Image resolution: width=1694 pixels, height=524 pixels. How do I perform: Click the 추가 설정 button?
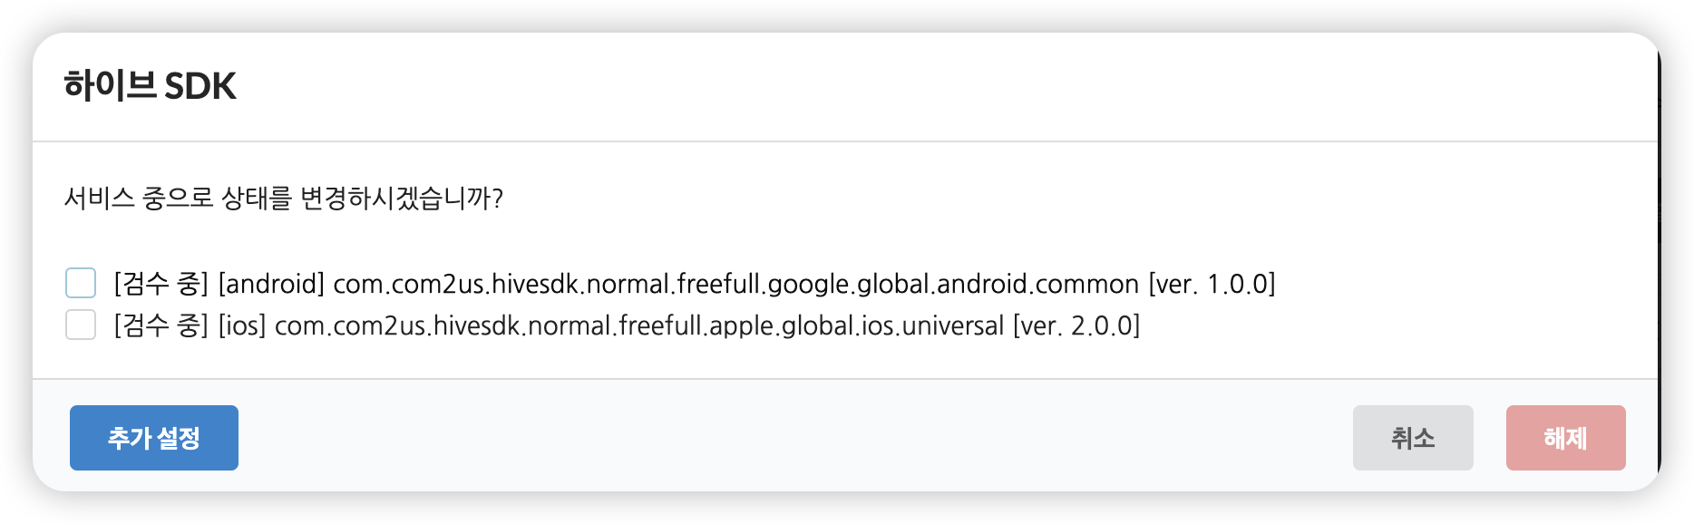tap(154, 438)
